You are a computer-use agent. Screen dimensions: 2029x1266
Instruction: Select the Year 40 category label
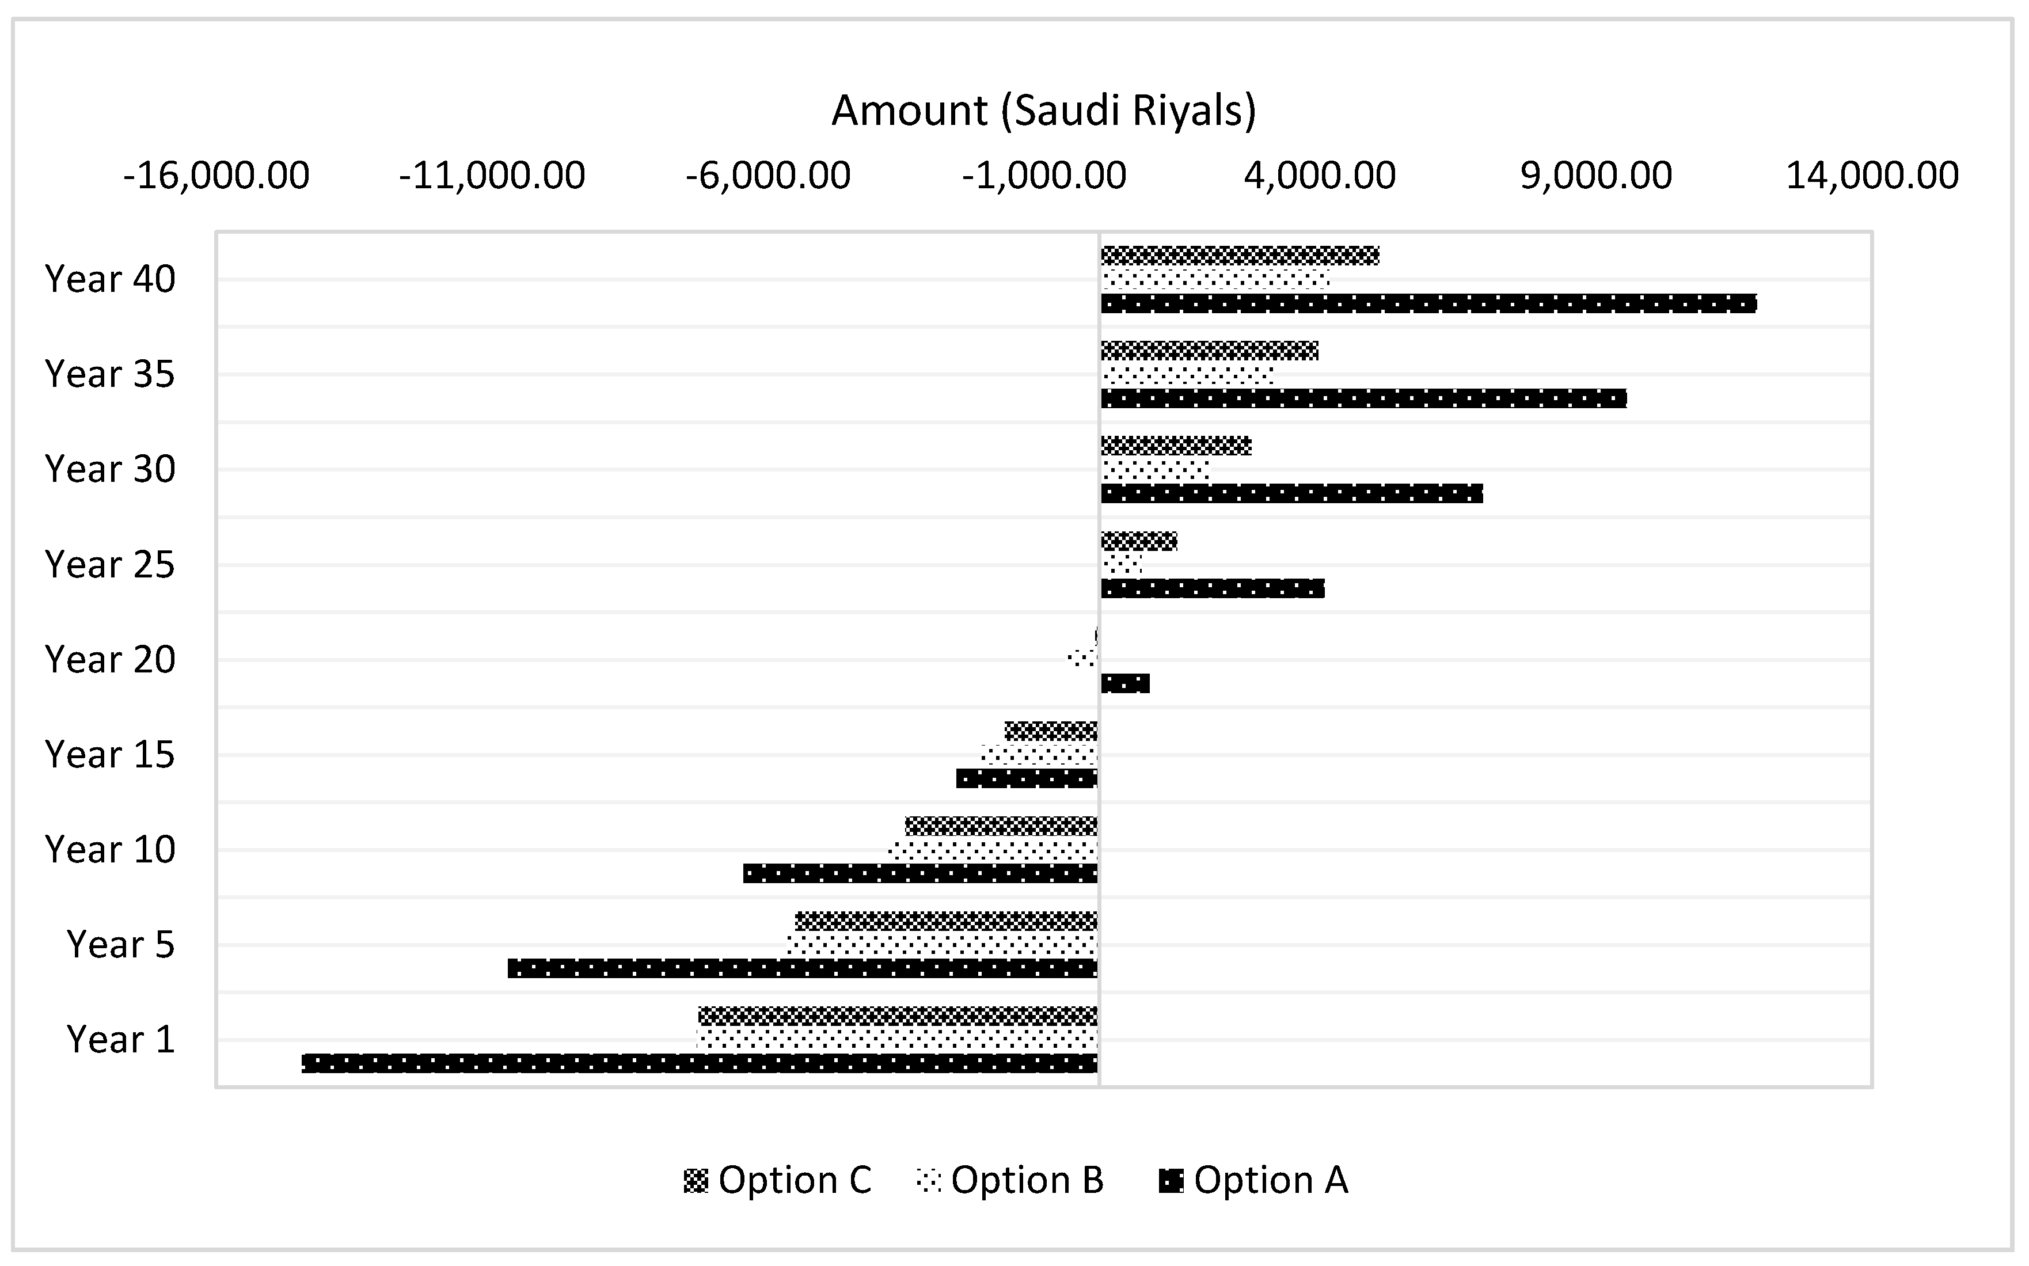[110, 279]
